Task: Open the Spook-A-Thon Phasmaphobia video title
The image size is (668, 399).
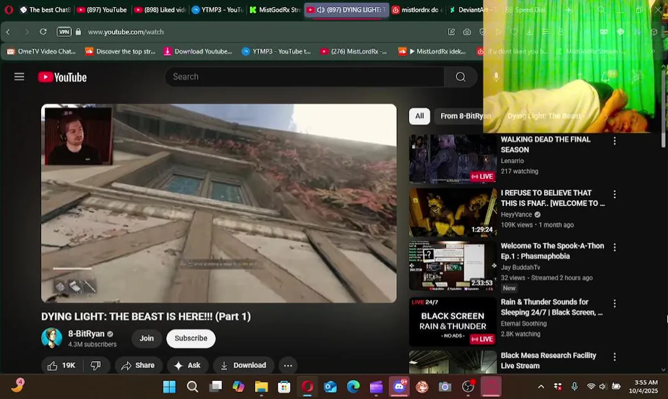Action: point(552,251)
